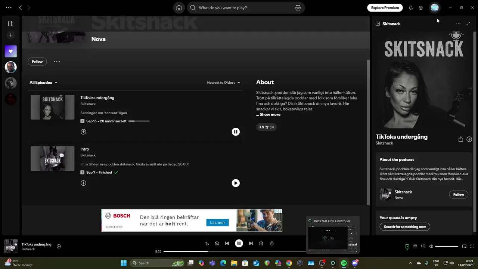The height and width of the screenshot is (269, 478).
Task: Toggle Now Playing view button in player bar
Action: tap(407, 246)
